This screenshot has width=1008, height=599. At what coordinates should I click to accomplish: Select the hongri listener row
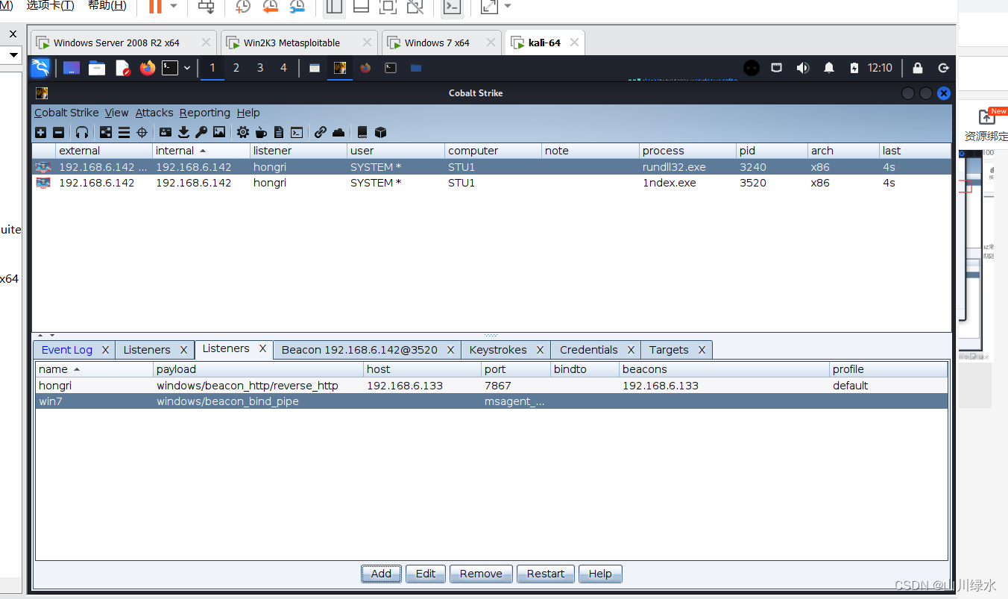[x=492, y=386]
